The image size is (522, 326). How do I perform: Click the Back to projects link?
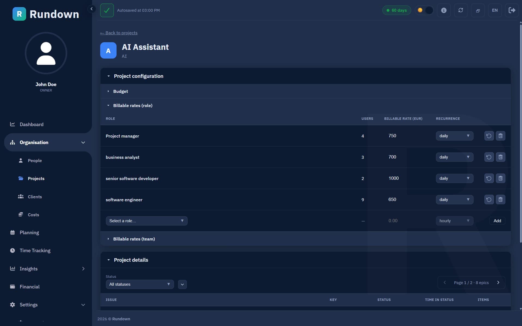pos(119,33)
